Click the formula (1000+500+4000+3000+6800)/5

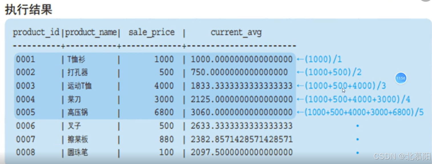point(364,112)
